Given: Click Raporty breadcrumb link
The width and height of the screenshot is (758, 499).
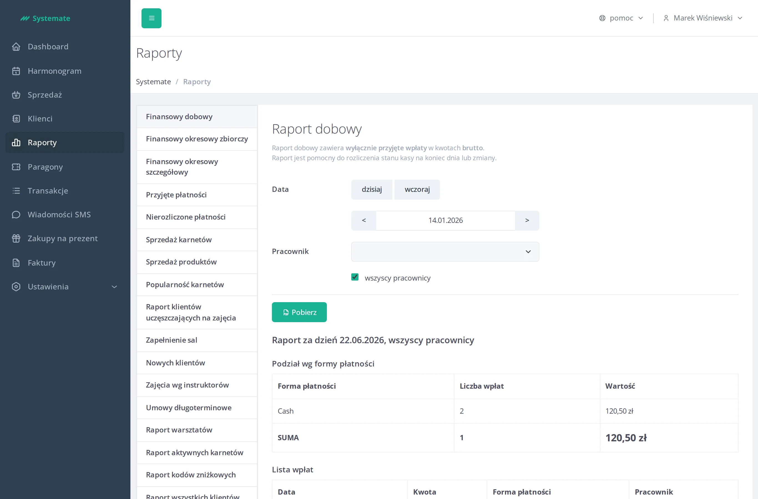Looking at the screenshot, I should [197, 82].
